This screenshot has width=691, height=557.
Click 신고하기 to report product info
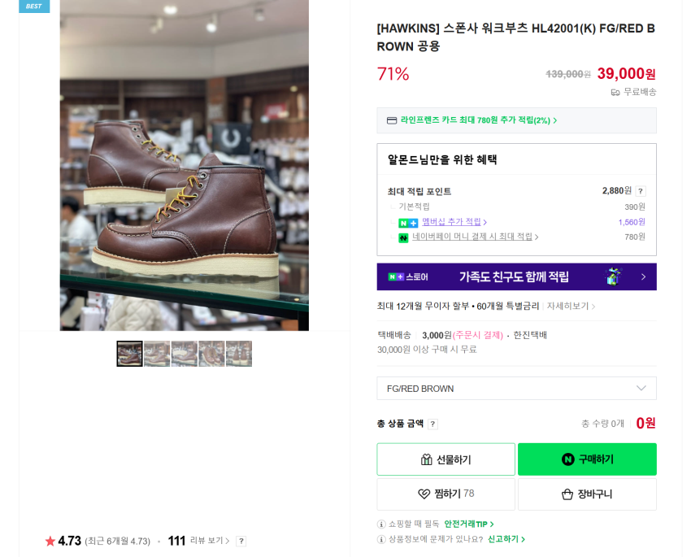point(506,539)
